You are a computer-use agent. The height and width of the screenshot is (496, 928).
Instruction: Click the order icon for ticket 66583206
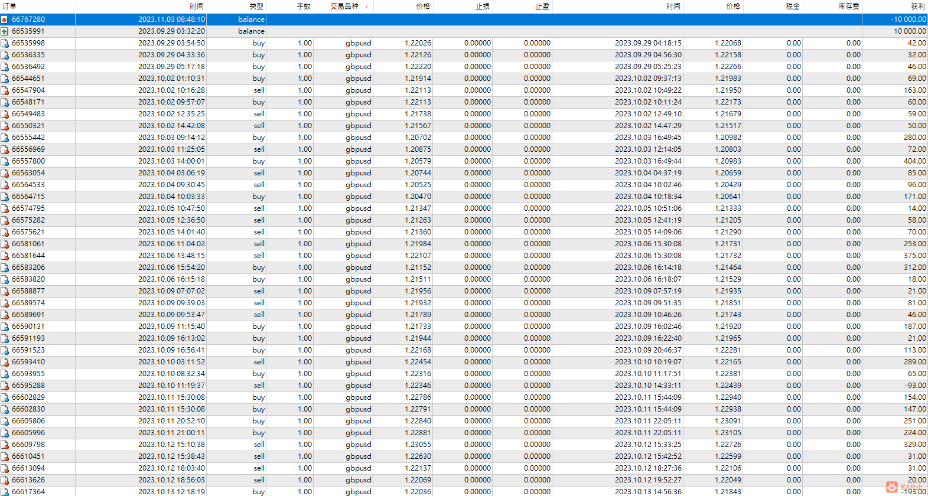coord(4,267)
